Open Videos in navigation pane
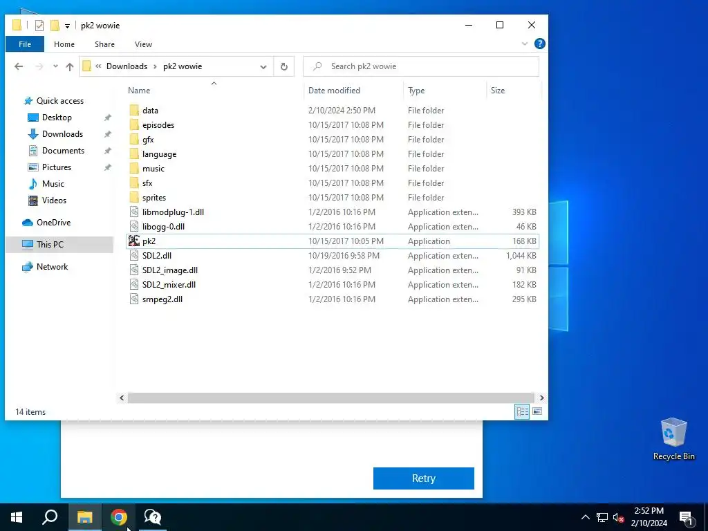 click(x=54, y=201)
